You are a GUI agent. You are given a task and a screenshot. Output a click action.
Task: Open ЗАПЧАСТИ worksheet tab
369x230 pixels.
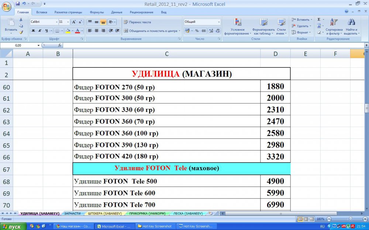click(x=72, y=213)
